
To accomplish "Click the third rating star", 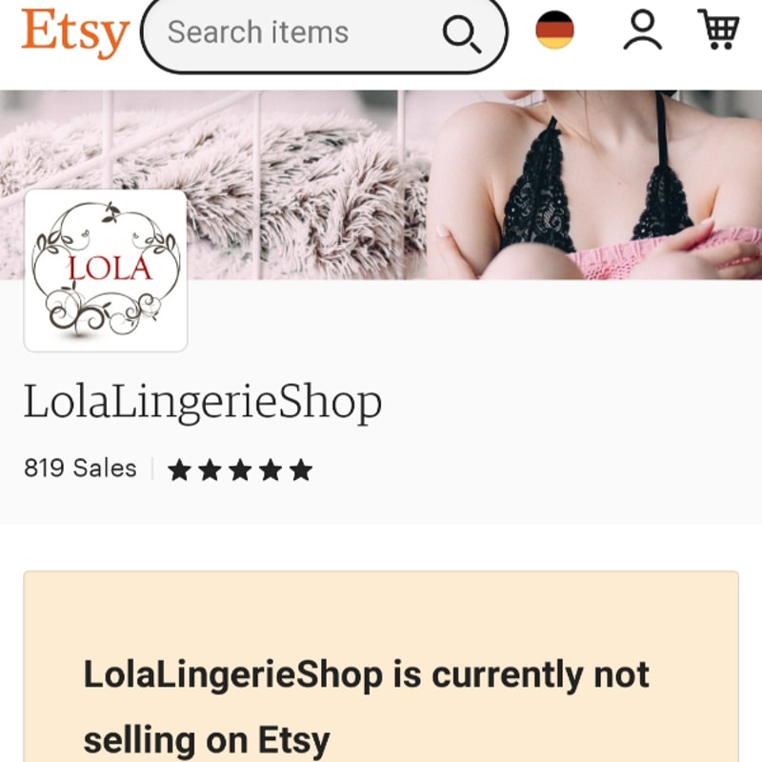I will coord(240,470).
